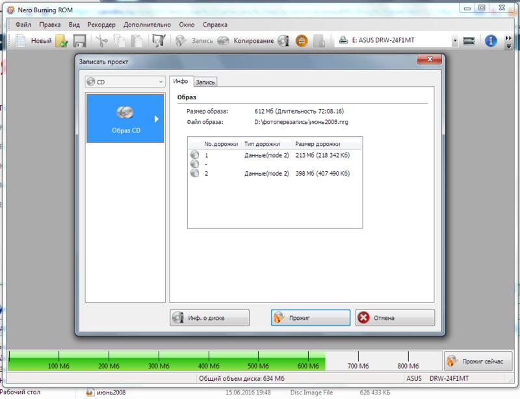Click the New compilation document icon

21,41
